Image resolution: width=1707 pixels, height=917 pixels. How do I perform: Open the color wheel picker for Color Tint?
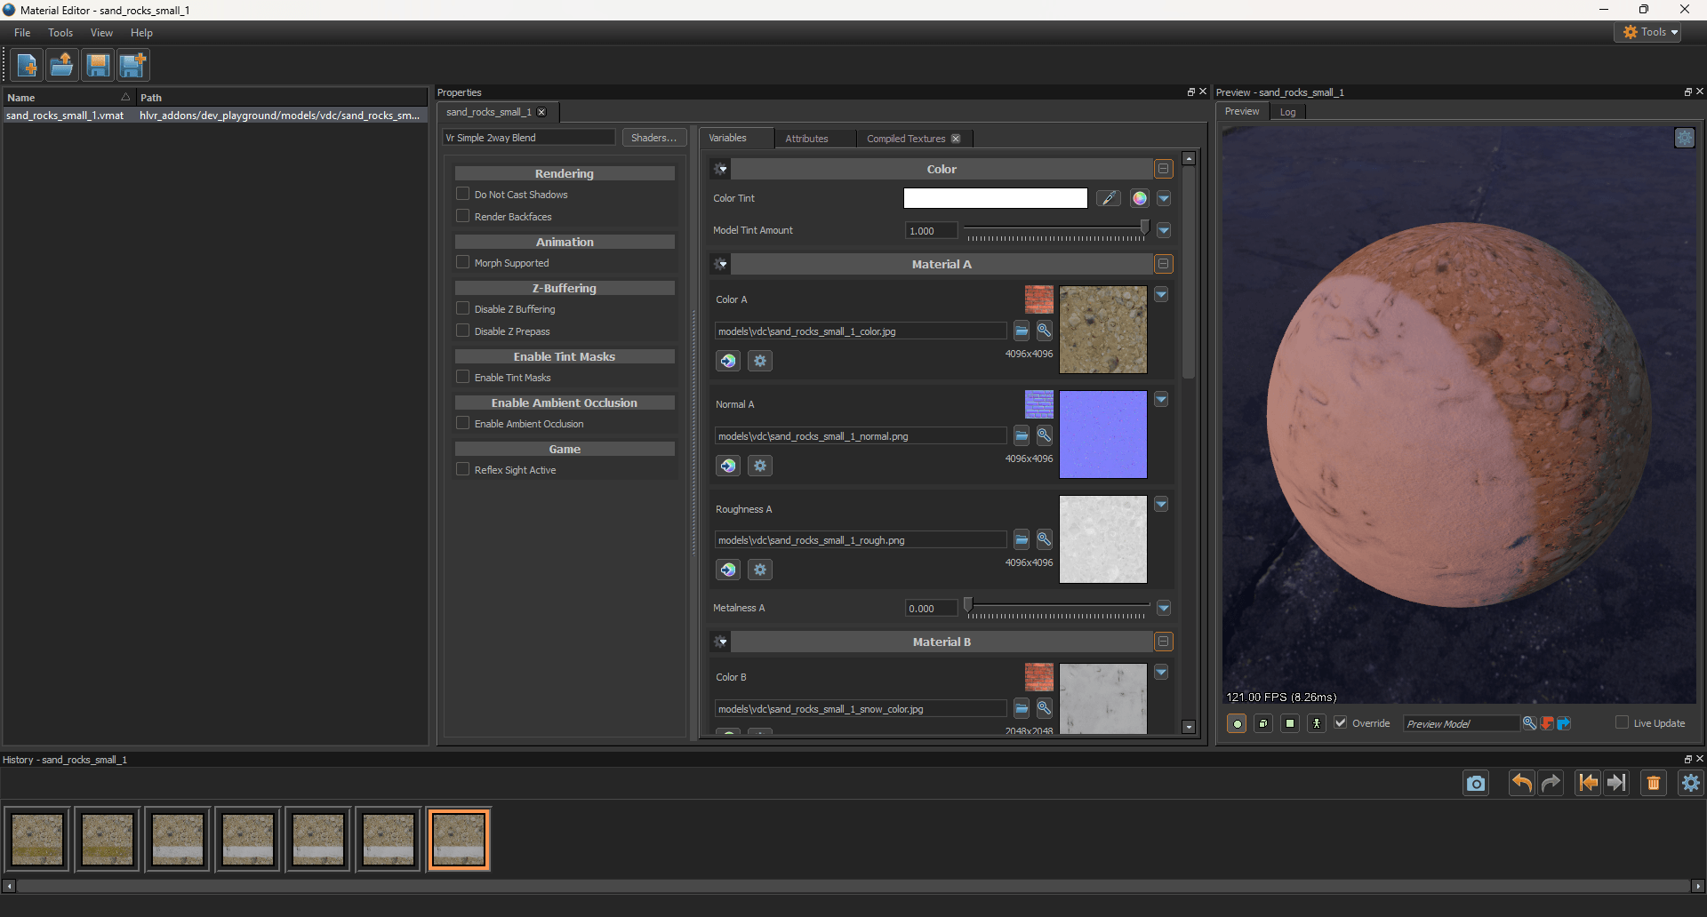(1140, 198)
